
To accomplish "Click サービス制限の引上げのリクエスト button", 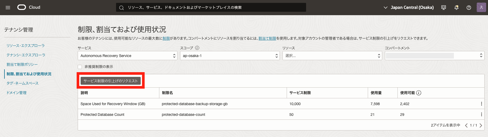I will pyautogui.click(x=111, y=81).
